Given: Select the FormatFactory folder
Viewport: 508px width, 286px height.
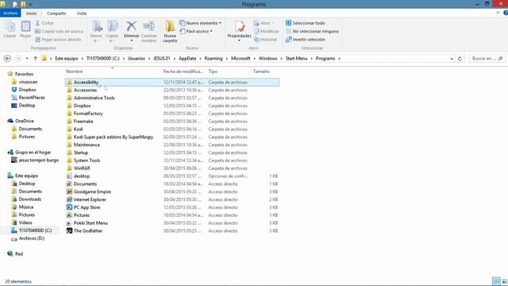Looking at the screenshot, I should click(171, 114).
